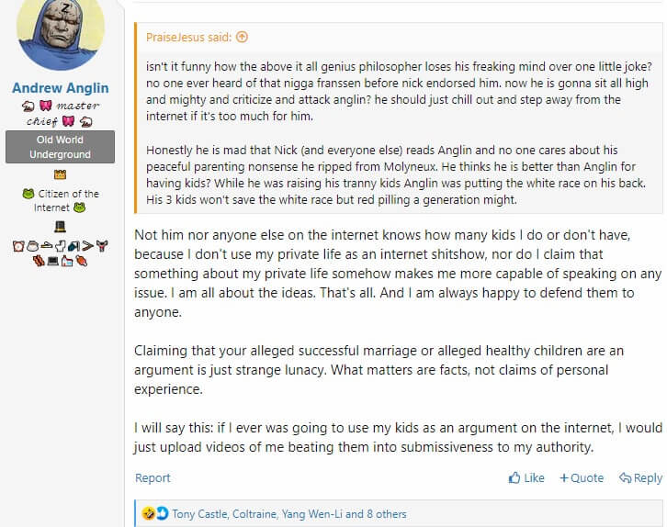Like the post with thumbs-up

tap(526, 478)
